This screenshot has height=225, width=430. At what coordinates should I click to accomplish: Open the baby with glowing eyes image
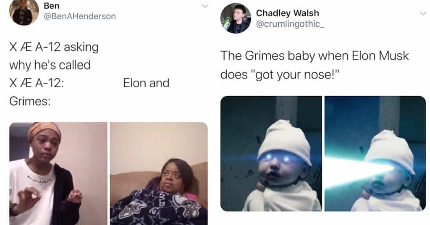tap(271, 154)
